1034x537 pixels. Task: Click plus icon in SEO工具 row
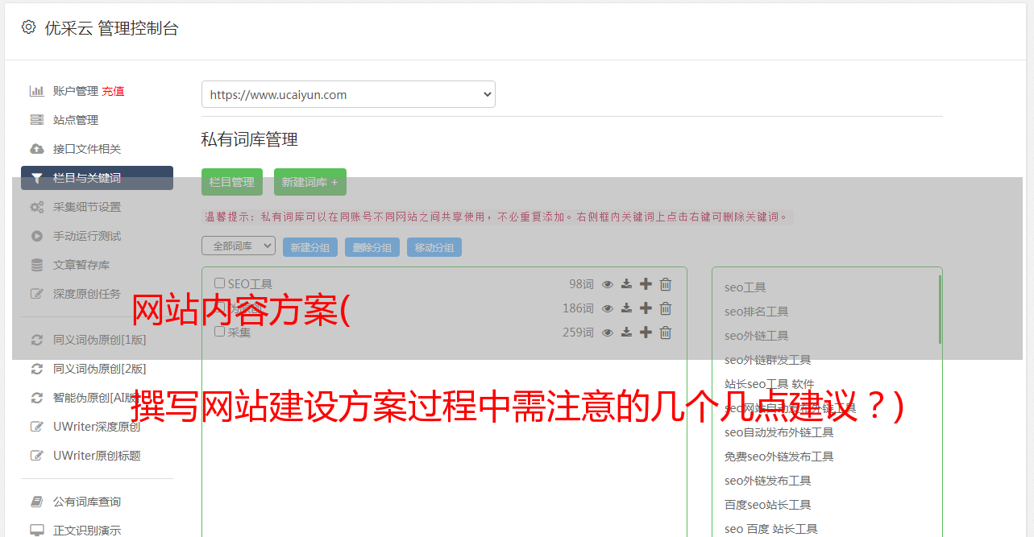(x=646, y=284)
